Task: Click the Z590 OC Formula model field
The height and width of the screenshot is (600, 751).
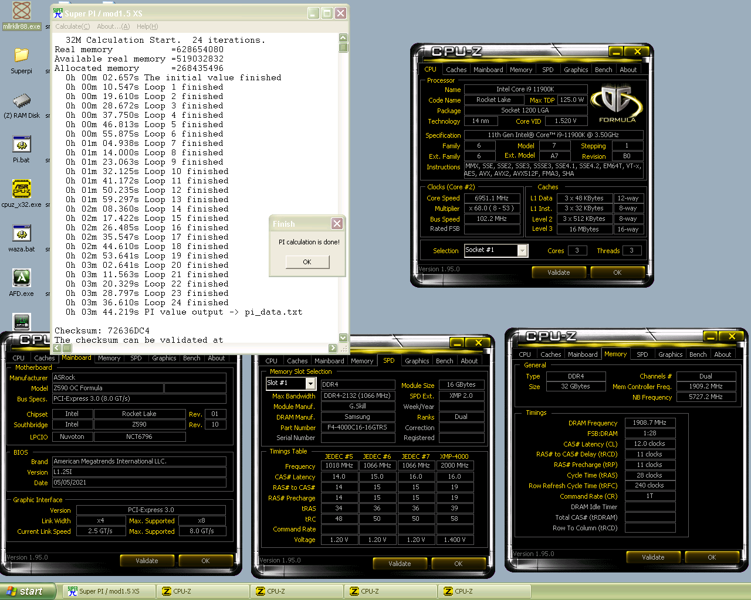Action: point(107,388)
